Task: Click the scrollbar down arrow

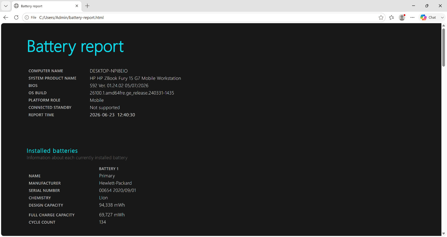Action: pyautogui.click(x=444, y=234)
